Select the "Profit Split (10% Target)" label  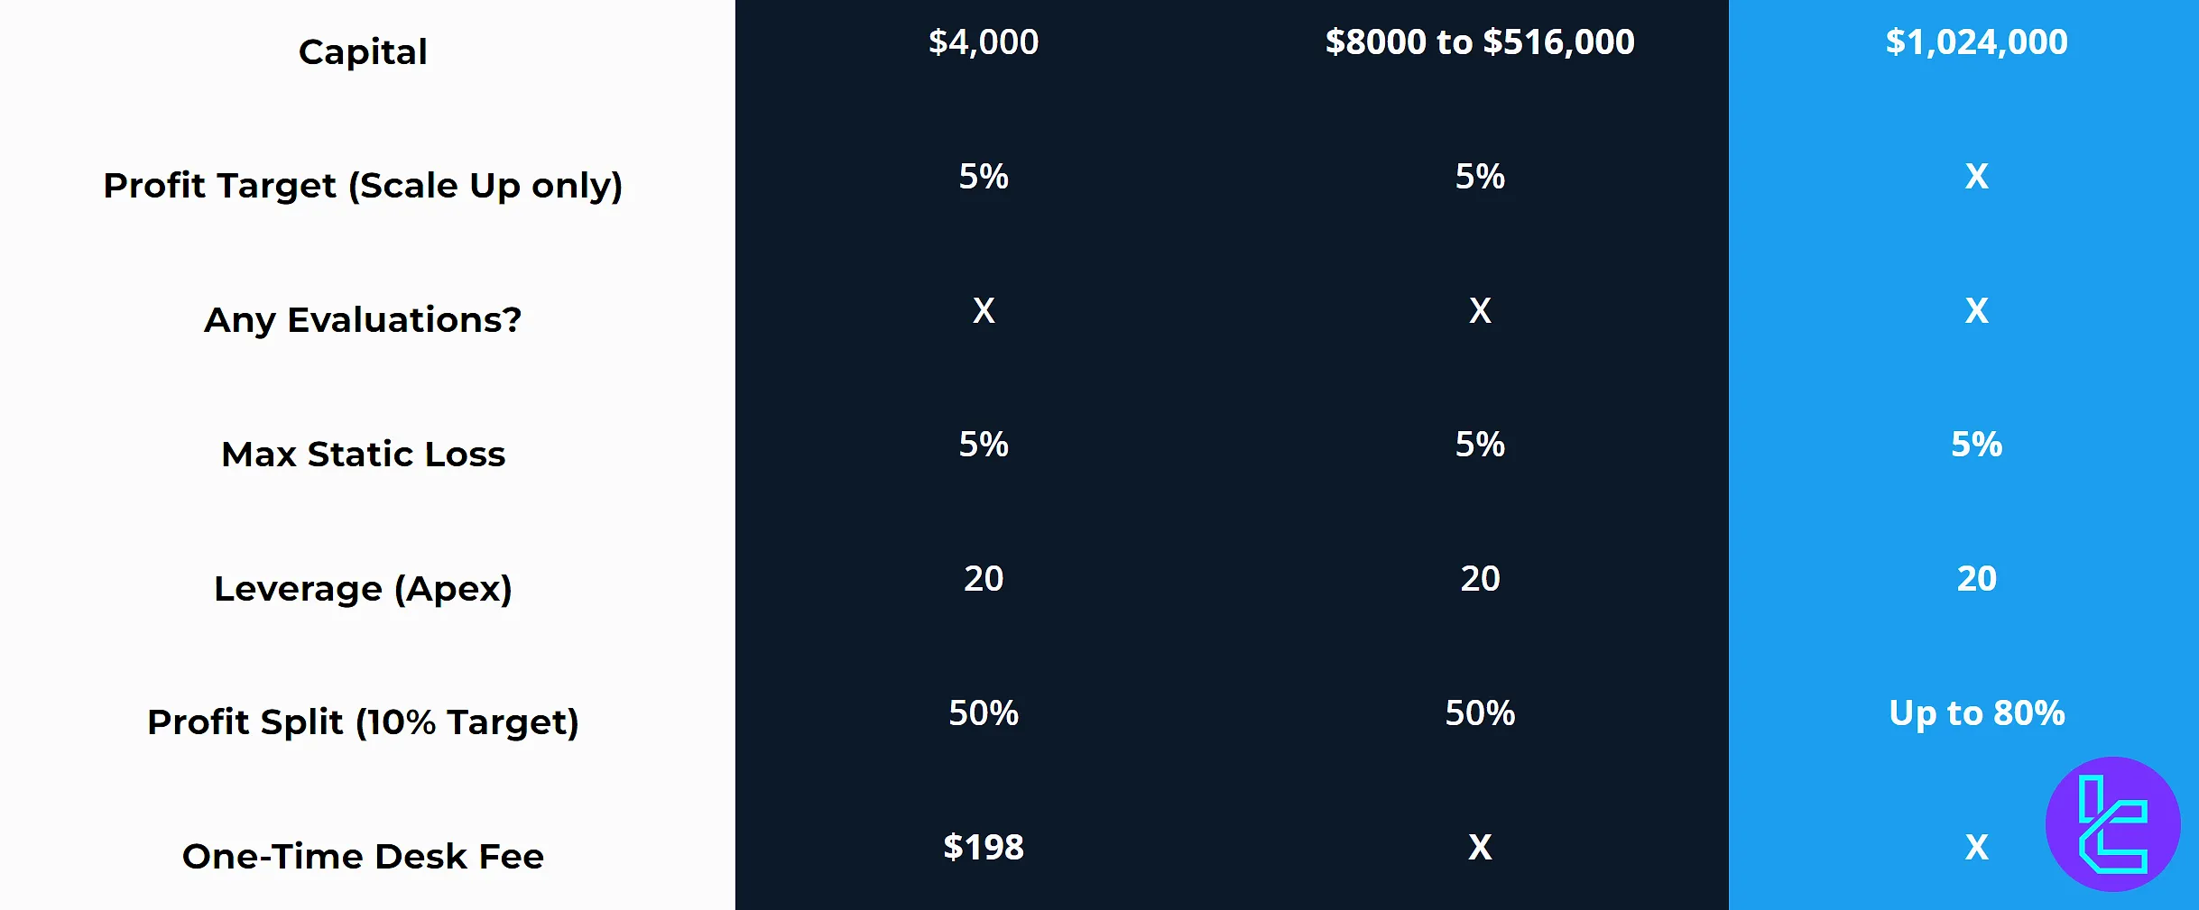(363, 722)
